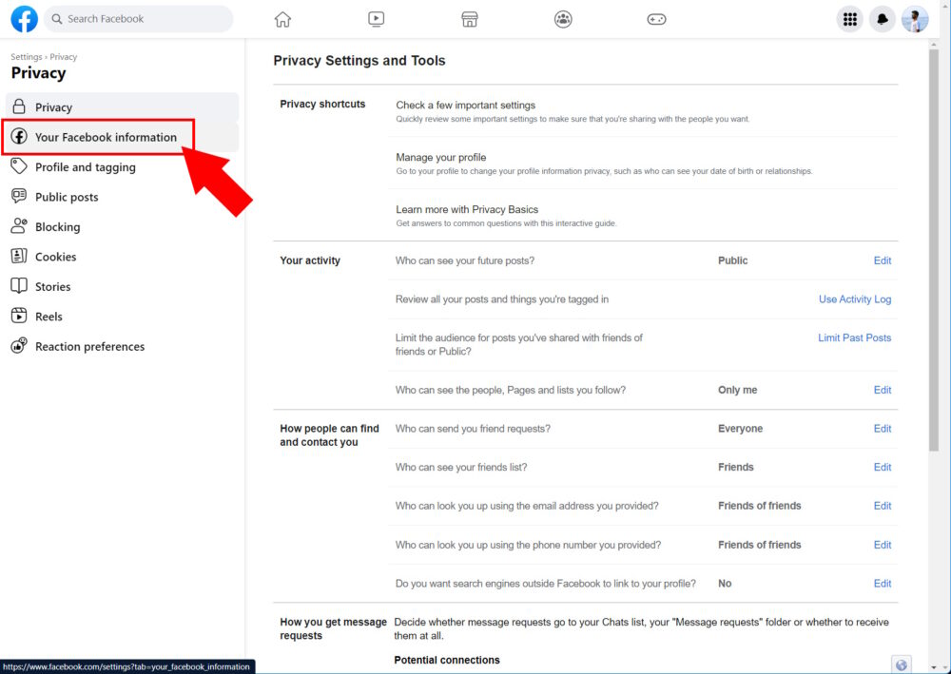Open Cookies settings
The height and width of the screenshot is (674, 951).
(x=55, y=256)
